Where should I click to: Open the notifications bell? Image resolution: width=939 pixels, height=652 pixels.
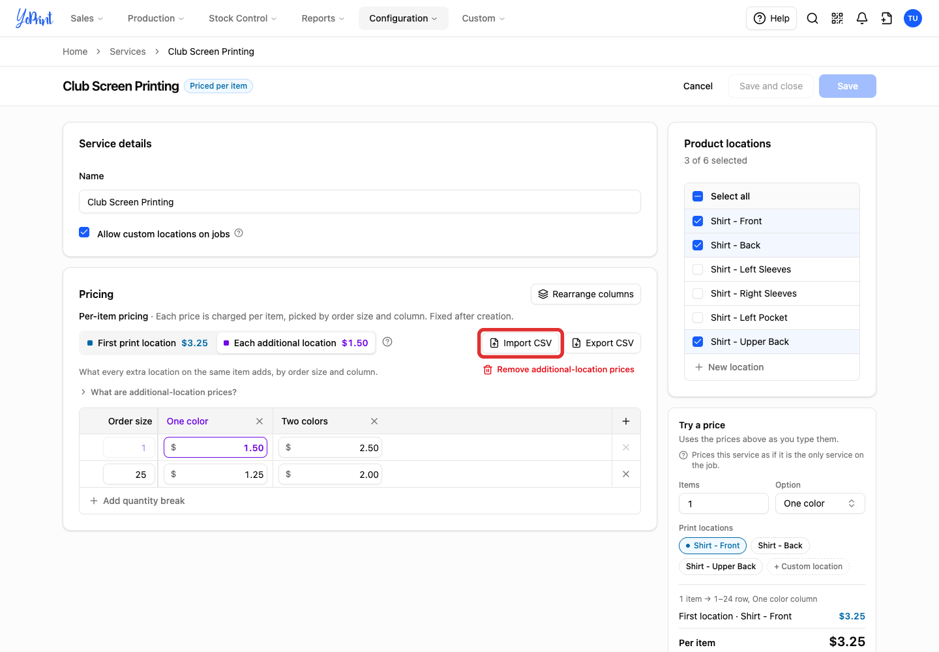coord(862,18)
